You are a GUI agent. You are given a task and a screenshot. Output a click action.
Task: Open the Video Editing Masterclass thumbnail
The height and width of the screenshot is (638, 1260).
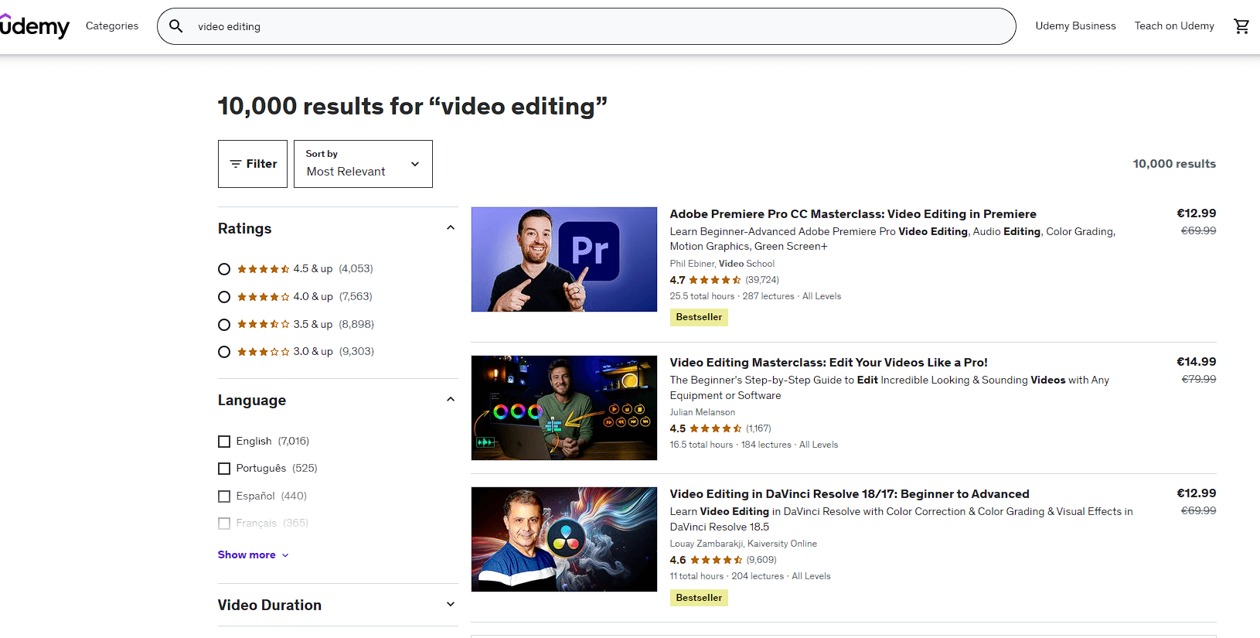point(564,408)
